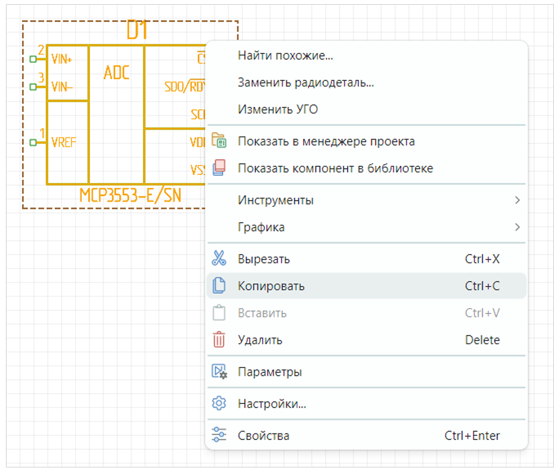Click the Properties sliders icon

(219, 435)
